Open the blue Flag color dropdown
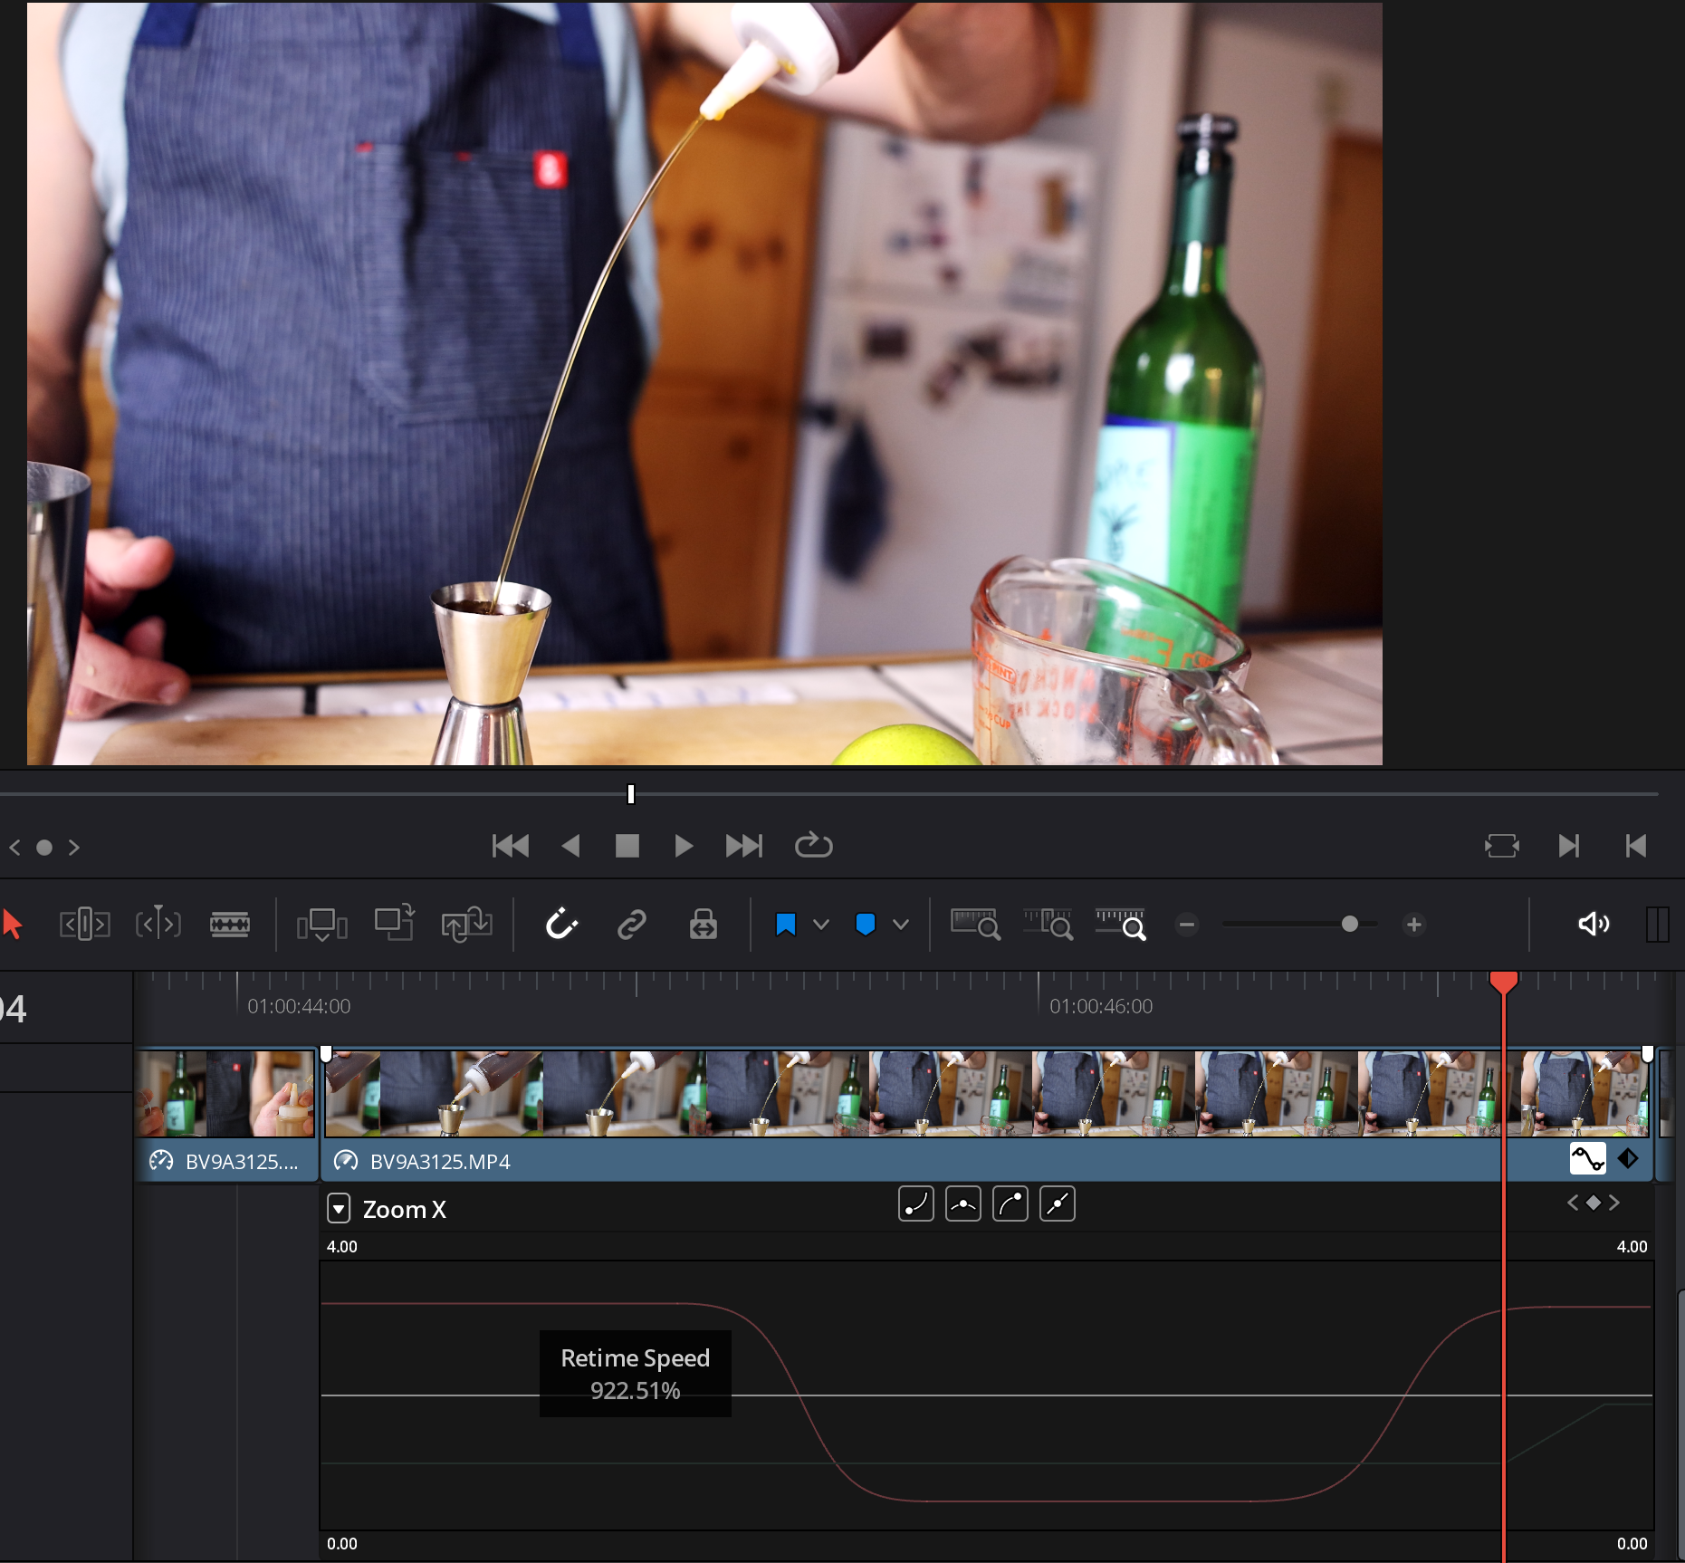 tap(821, 925)
